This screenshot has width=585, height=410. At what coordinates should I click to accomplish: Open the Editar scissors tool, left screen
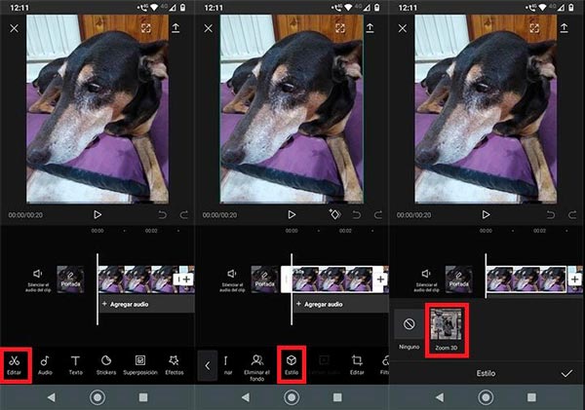15,365
